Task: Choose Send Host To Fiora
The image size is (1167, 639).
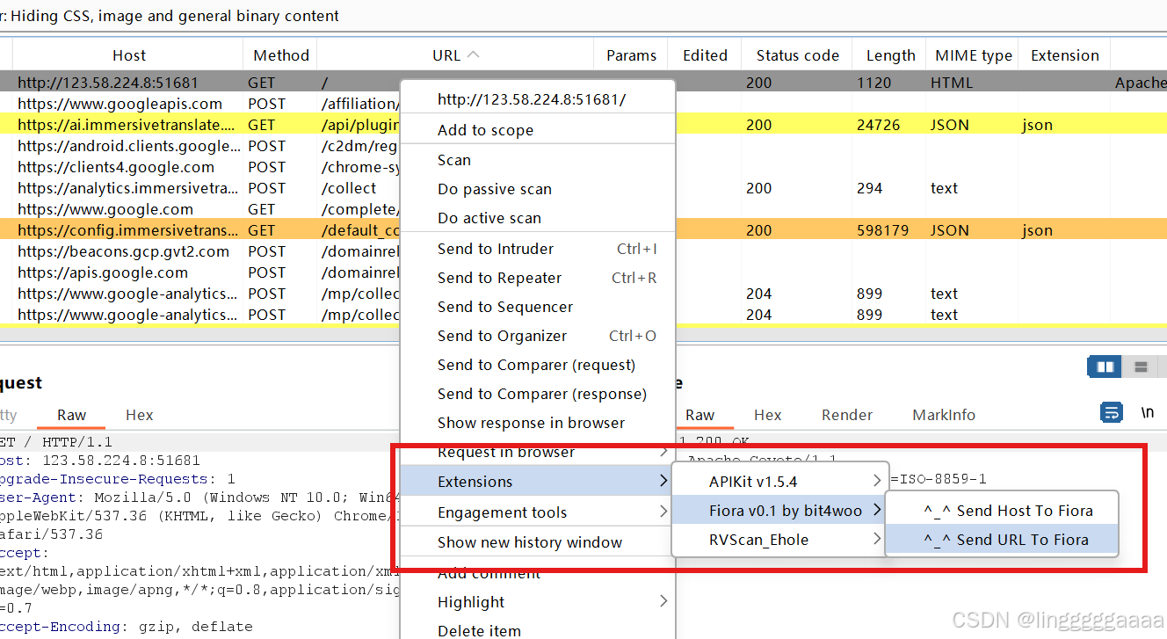Action: [1001, 511]
